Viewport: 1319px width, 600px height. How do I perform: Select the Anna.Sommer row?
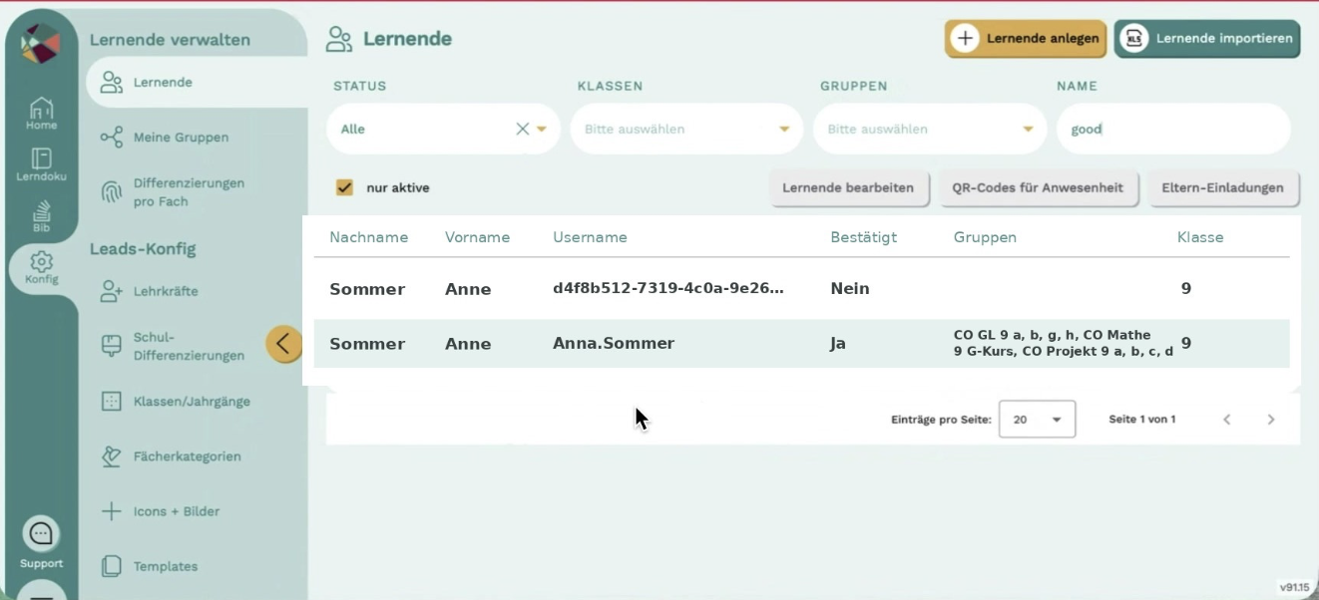pyautogui.click(x=801, y=344)
